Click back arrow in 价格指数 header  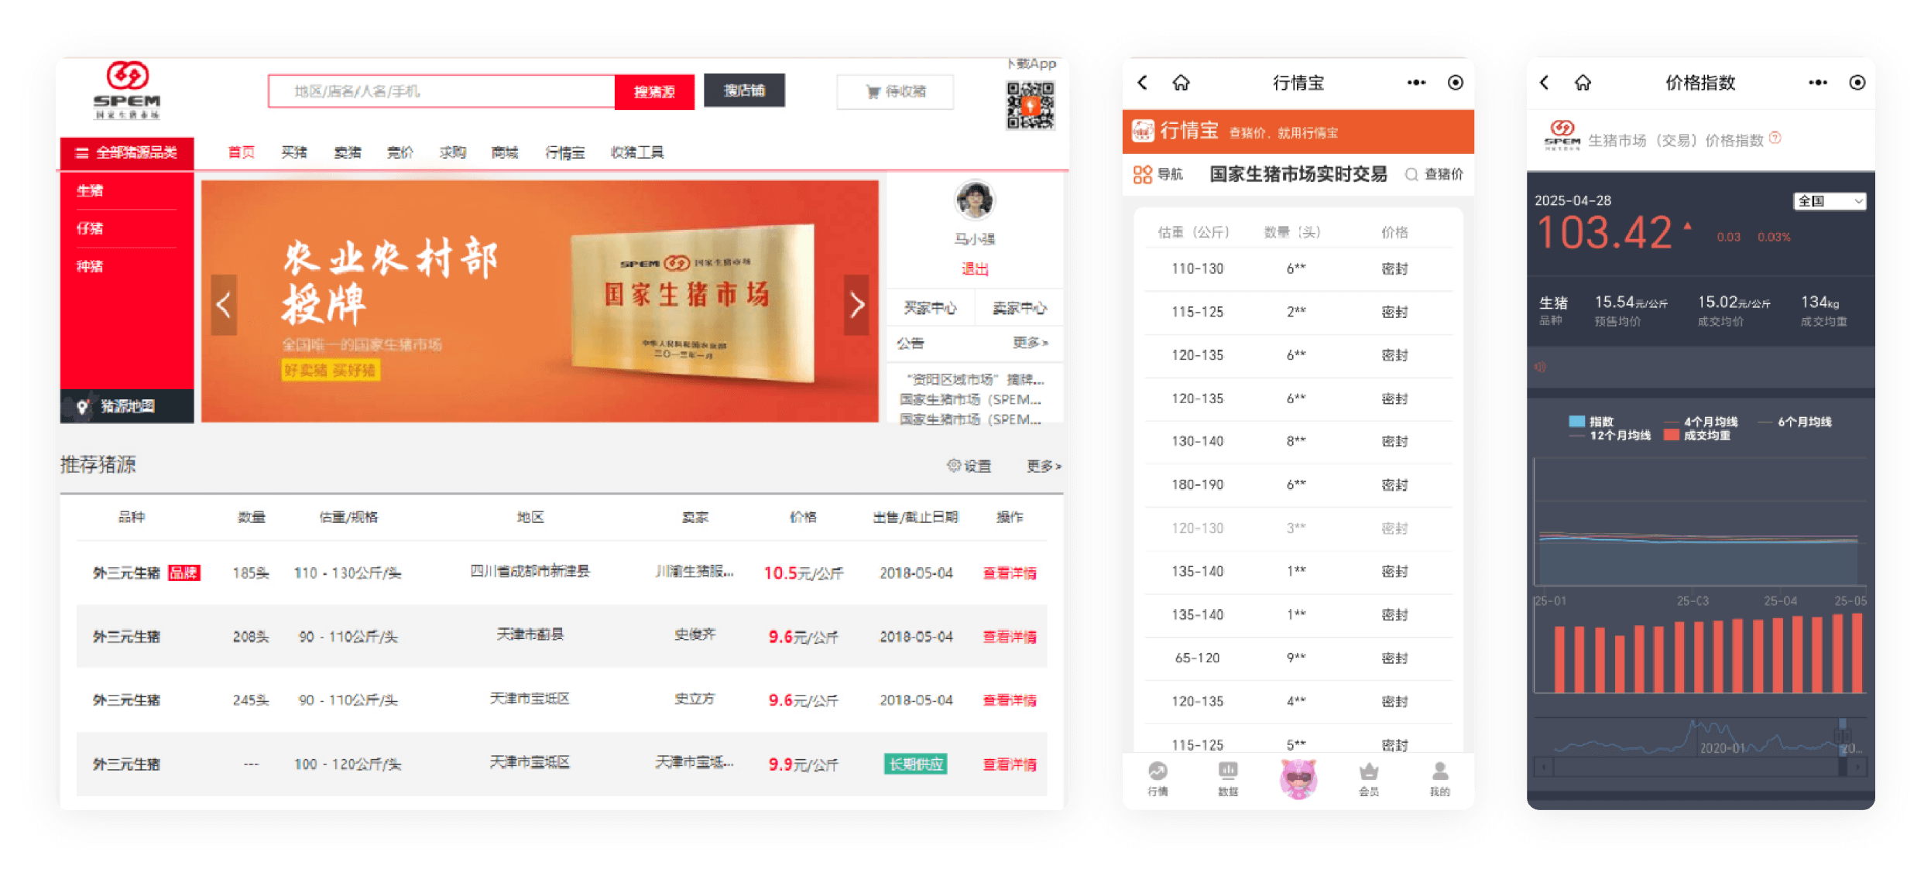[x=1545, y=83]
